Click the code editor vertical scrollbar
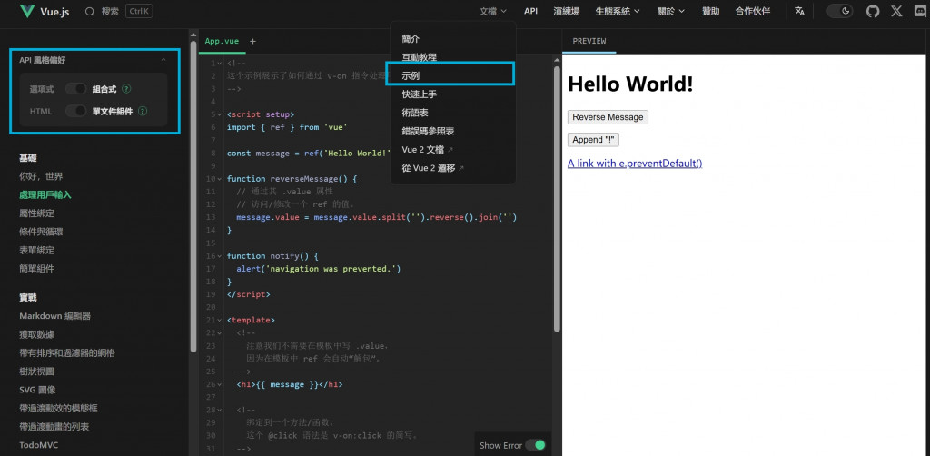930x456 pixels. tap(557, 199)
